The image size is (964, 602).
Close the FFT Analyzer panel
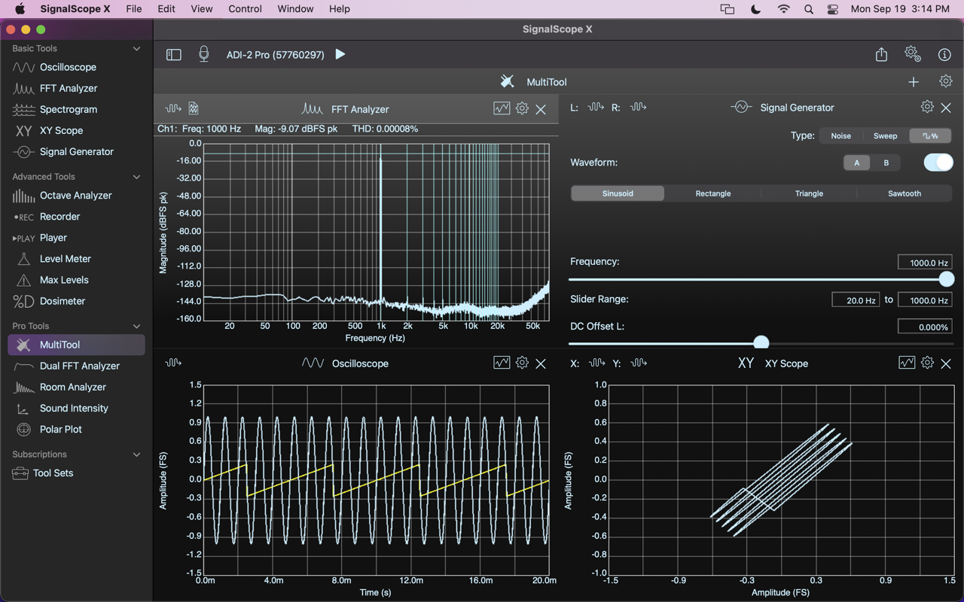[x=541, y=109]
